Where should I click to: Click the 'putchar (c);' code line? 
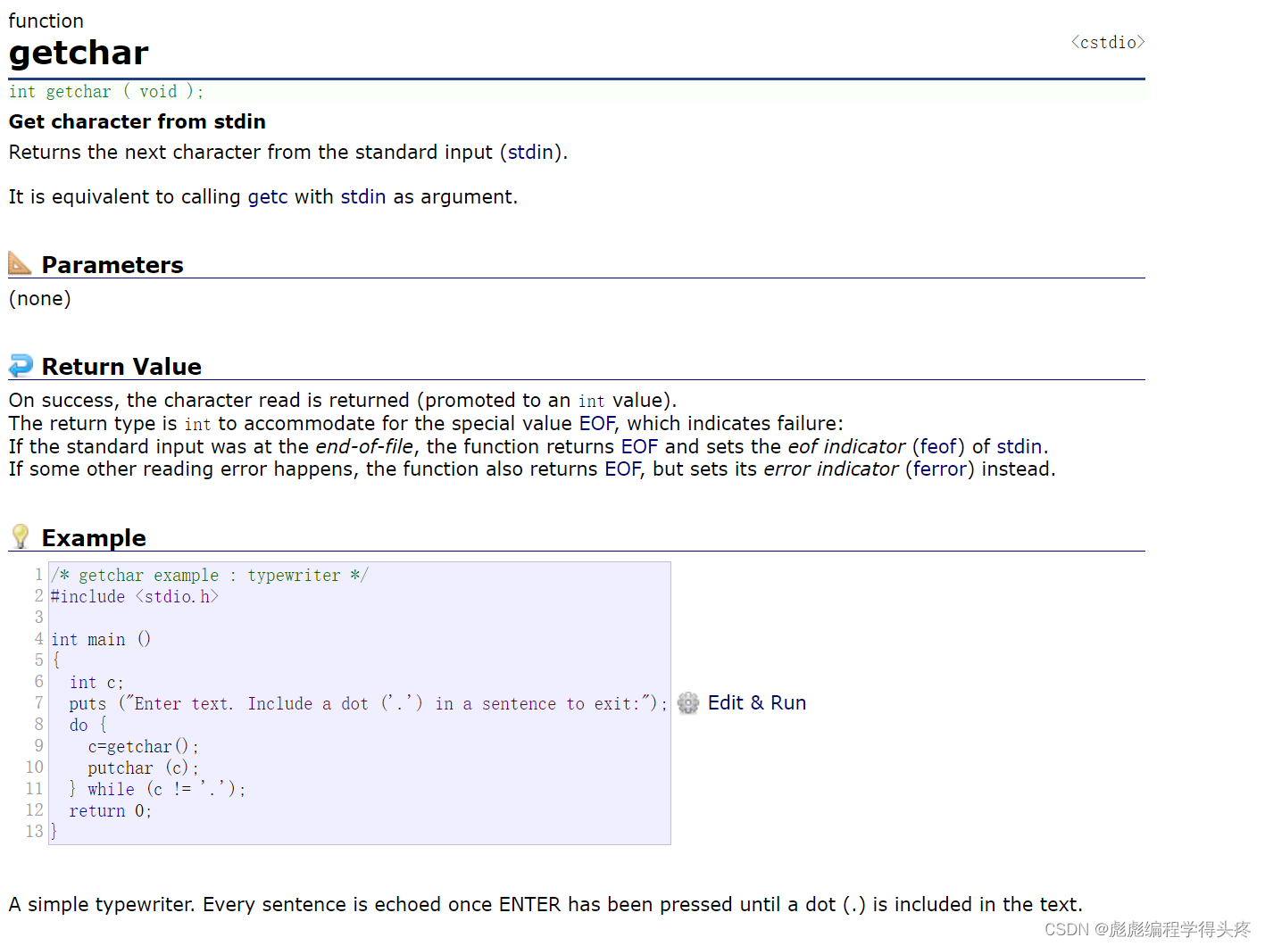144,768
